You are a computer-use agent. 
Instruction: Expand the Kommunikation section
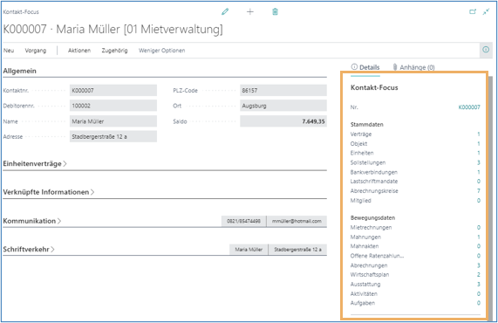point(31,221)
